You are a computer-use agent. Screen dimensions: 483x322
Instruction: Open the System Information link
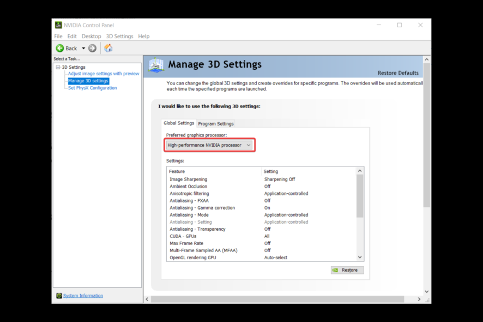click(83, 295)
